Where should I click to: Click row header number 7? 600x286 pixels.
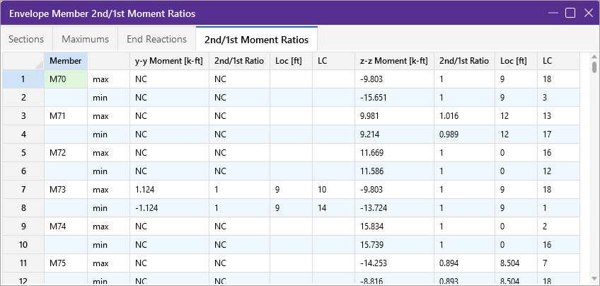pyautogui.click(x=23, y=190)
